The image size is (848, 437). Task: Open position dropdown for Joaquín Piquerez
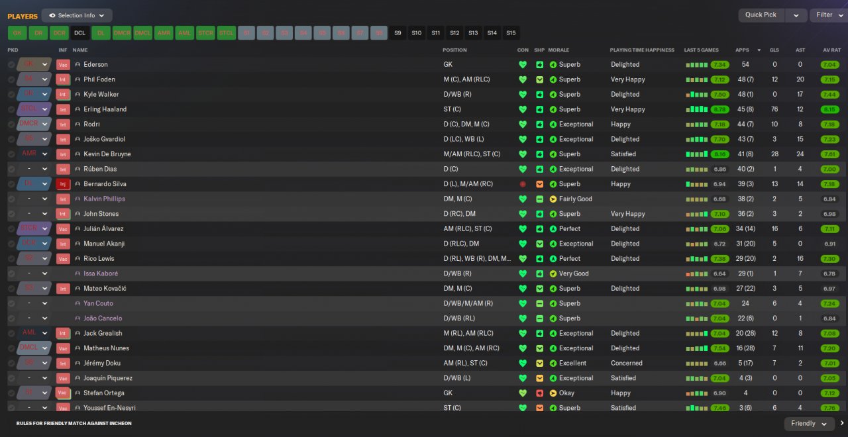34,379
